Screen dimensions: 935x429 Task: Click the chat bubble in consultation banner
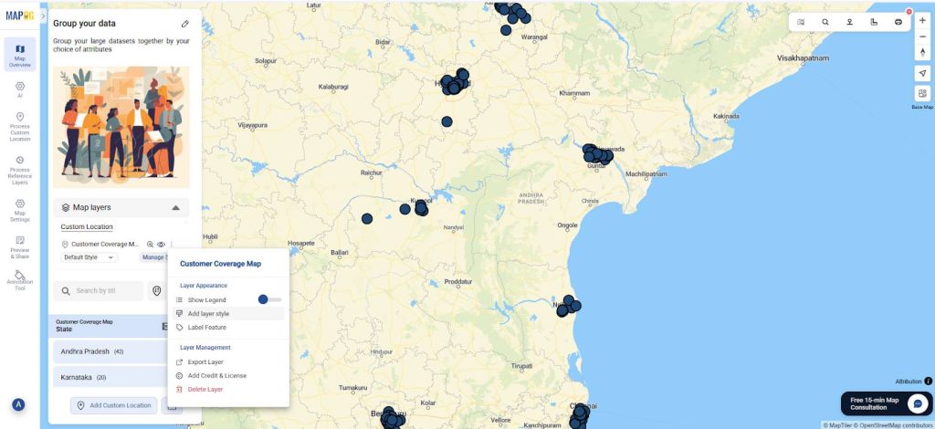point(917,403)
